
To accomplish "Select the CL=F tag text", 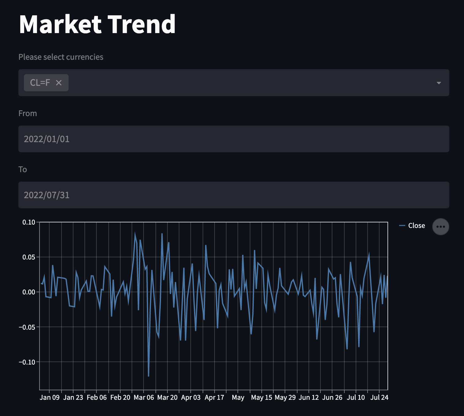I will [x=40, y=83].
